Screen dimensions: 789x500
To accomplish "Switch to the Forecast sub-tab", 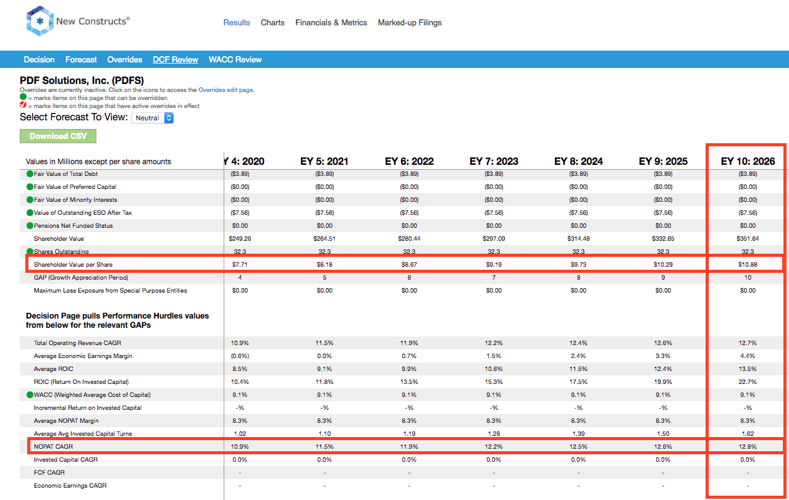I will (81, 60).
